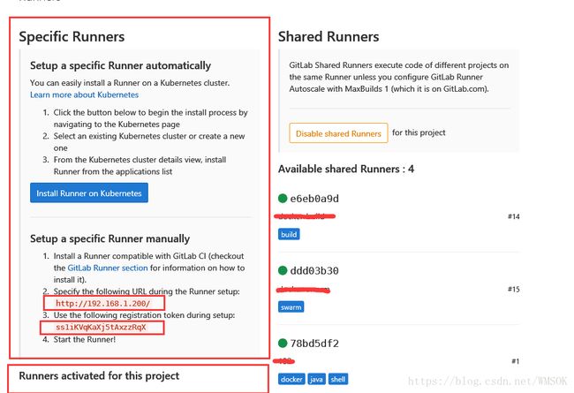Image resolution: width=574 pixels, height=393 pixels.
Task: Open the Learn more about Kubernetes link
Action: (84, 94)
